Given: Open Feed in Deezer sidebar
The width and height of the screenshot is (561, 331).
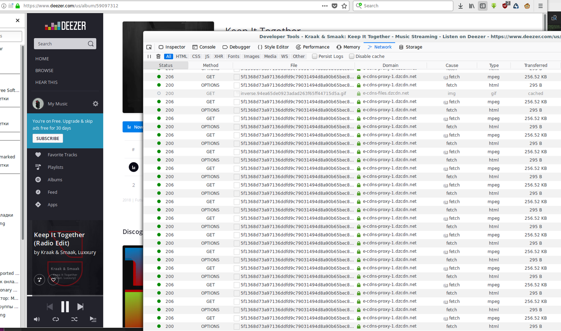Looking at the screenshot, I should (x=52, y=192).
